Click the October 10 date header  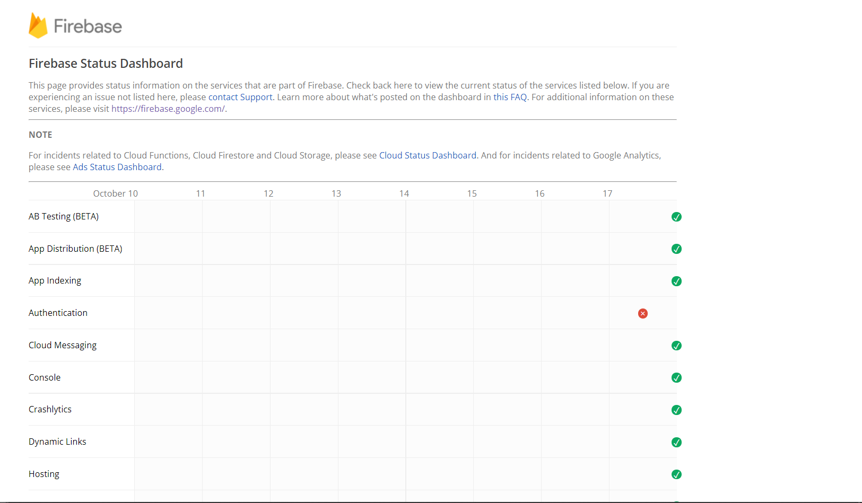click(116, 193)
